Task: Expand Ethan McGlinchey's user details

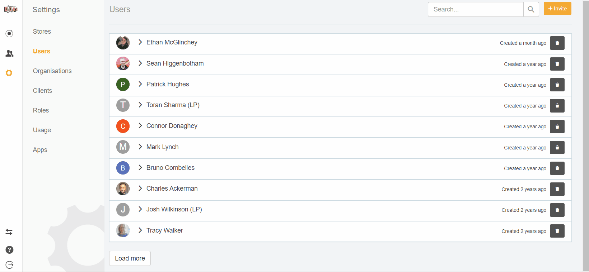Action: coord(140,42)
